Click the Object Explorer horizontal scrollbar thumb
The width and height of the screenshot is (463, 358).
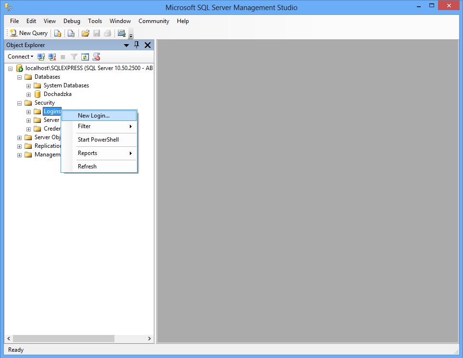(x=64, y=338)
